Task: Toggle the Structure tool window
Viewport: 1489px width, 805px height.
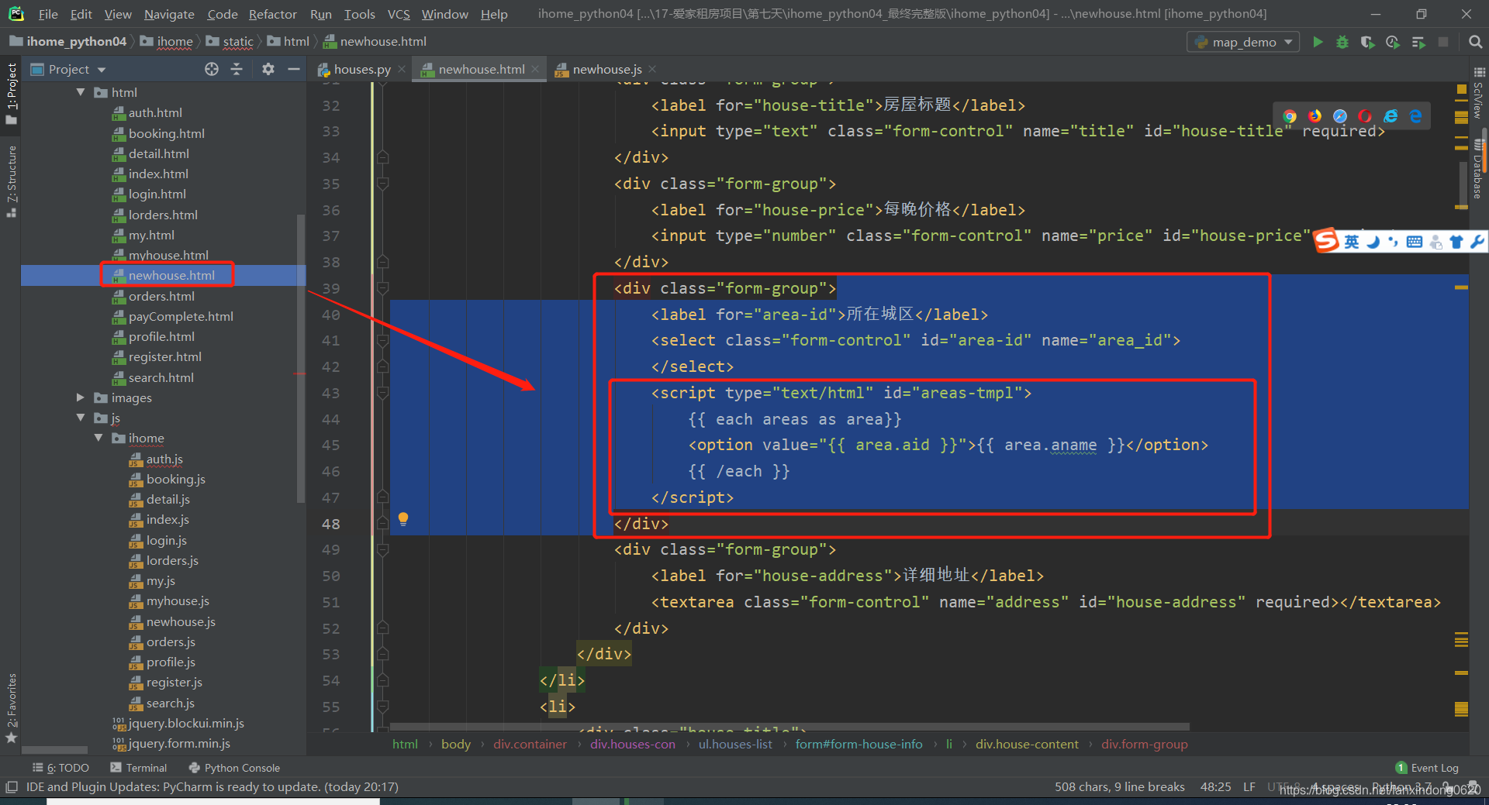Action: coord(12,181)
